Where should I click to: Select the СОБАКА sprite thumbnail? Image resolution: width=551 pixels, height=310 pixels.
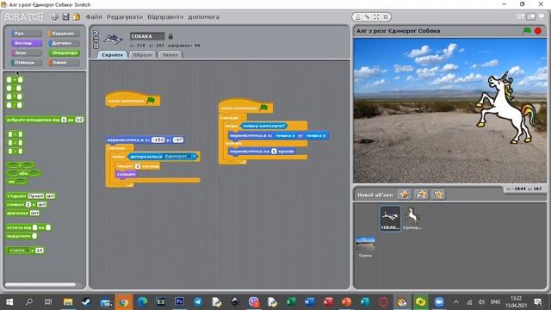click(390, 219)
